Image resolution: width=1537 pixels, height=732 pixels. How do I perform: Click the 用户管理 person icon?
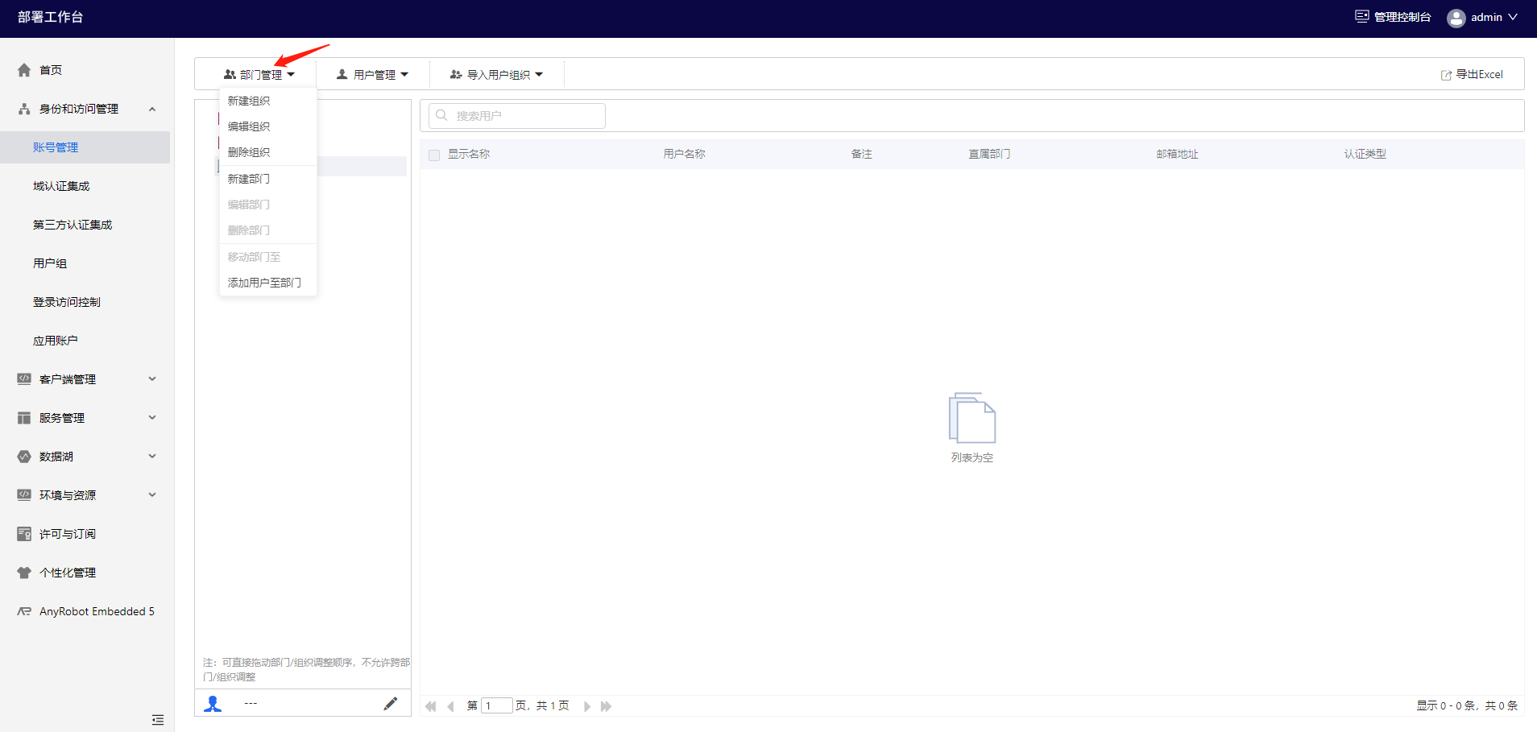click(x=342, y=74)
